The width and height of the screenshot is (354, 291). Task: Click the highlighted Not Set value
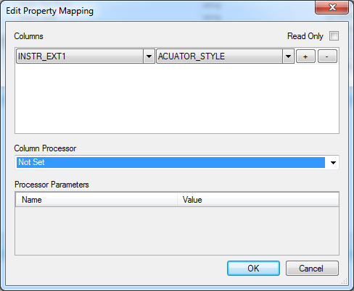click(170, 162)
